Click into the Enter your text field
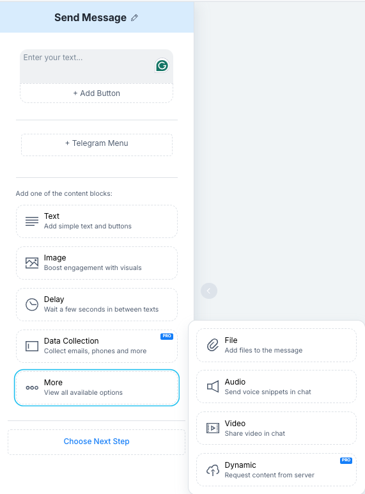This screenshot has width=365, height=494. click(x=97, y=67)
